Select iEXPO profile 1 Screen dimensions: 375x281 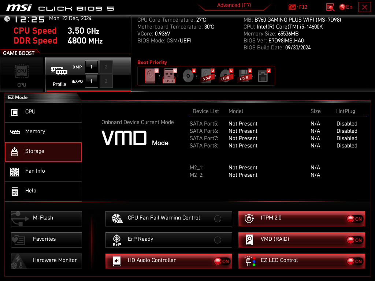click(91, 81)
